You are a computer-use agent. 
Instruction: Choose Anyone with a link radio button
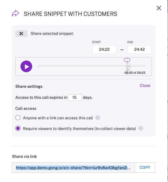point(18,118)
